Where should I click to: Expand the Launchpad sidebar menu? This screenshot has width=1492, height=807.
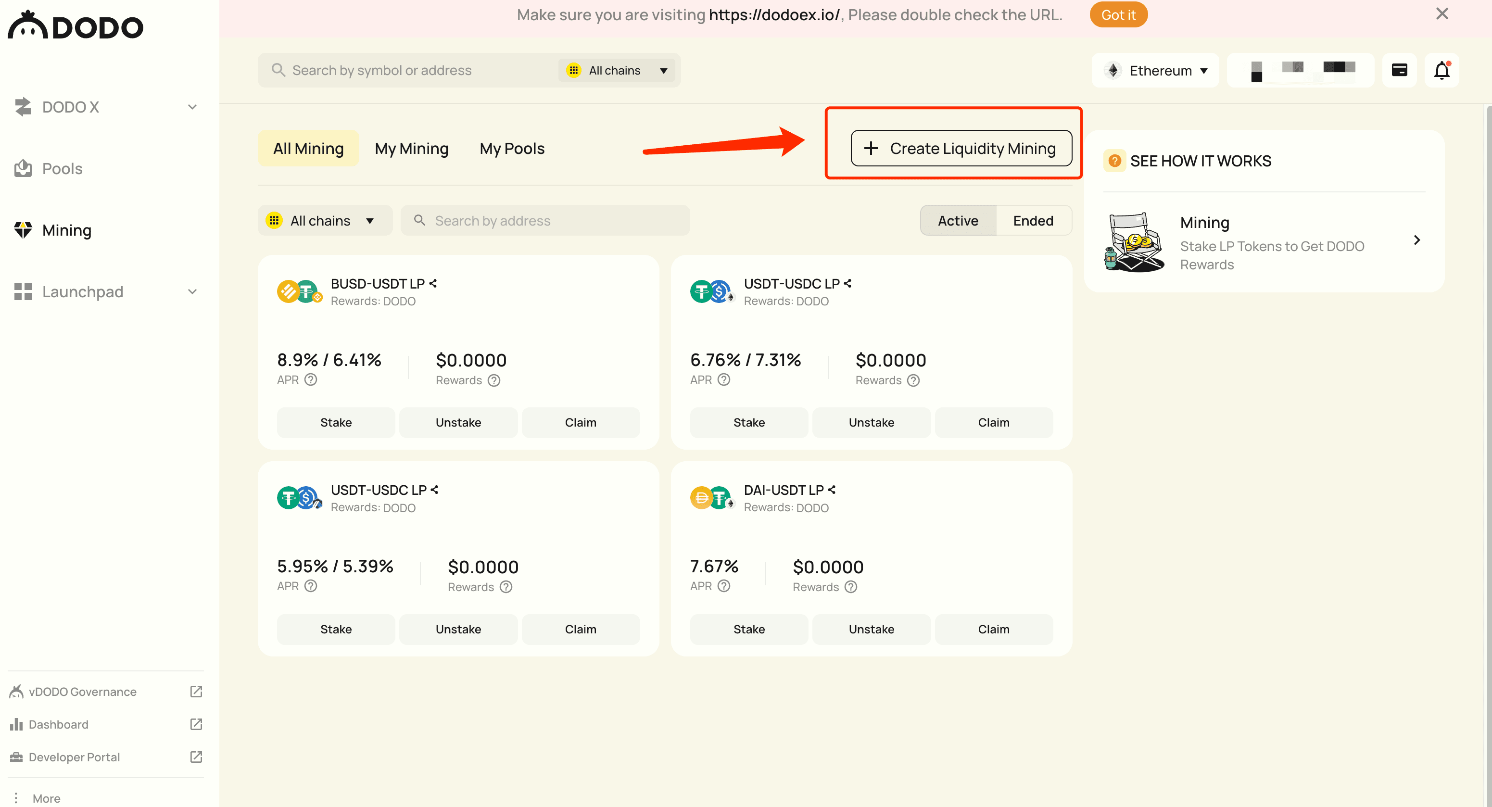pyautogui.click(x=192, y=291)
